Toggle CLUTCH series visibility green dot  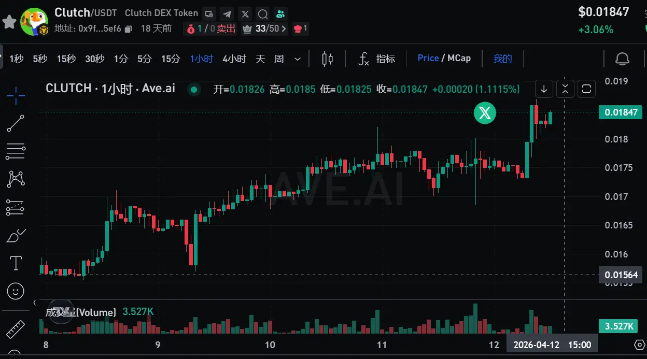point(194,90)
